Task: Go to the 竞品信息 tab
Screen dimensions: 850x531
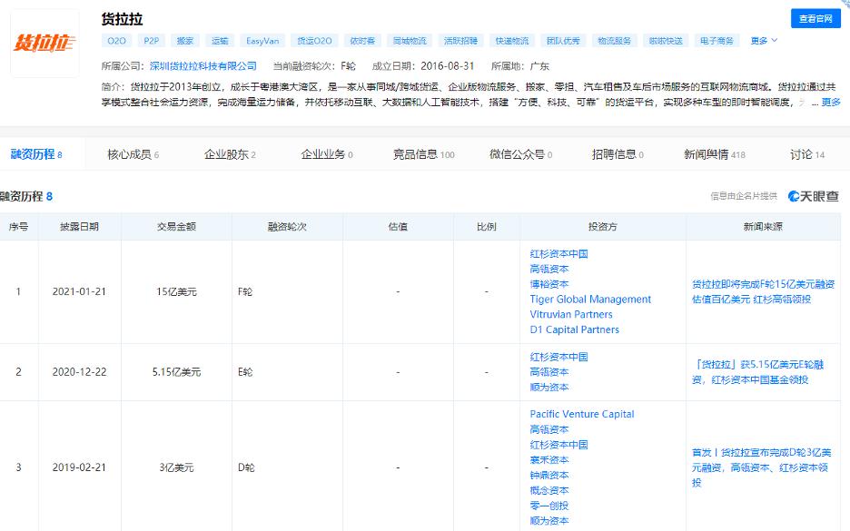Action: tap(424, 154)
